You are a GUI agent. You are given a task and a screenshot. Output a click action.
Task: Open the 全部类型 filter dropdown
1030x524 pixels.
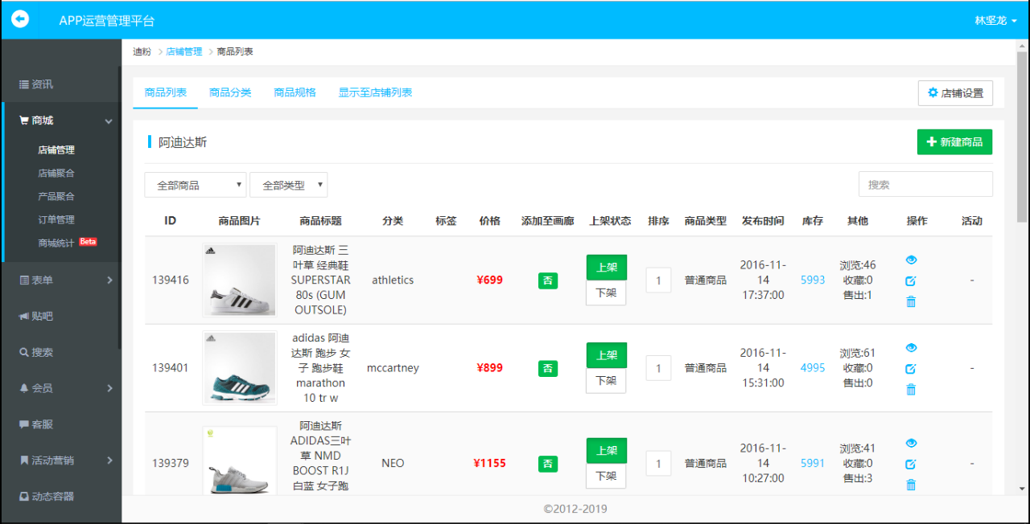(289, 185)
